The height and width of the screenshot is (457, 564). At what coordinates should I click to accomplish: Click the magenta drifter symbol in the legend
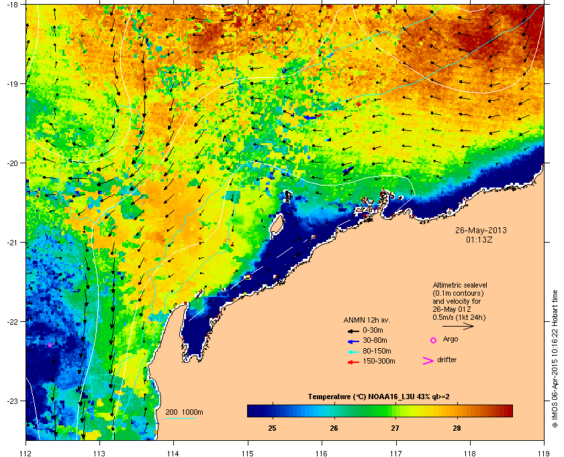[x=428, y=361]
